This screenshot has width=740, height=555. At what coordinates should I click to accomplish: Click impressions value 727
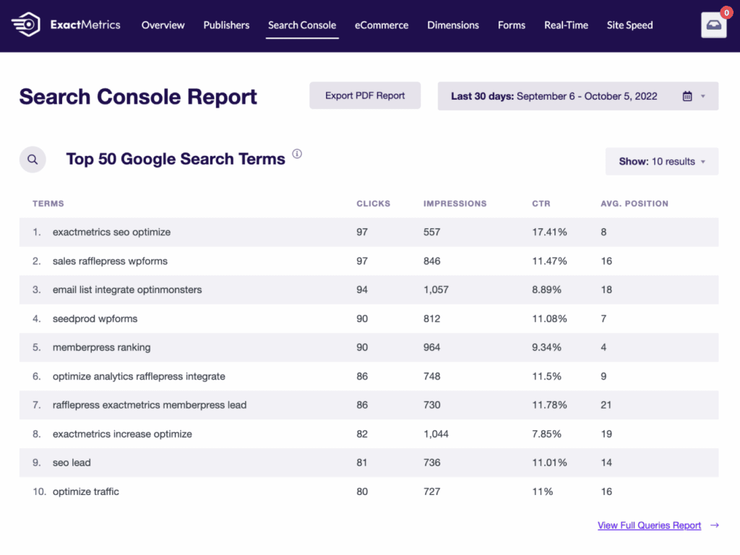[x=432, y=491]
